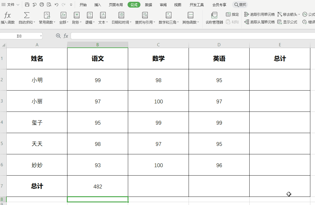Open the 名称管理器 Name Manager
This screenshot has width=315, height=205.
214,17
